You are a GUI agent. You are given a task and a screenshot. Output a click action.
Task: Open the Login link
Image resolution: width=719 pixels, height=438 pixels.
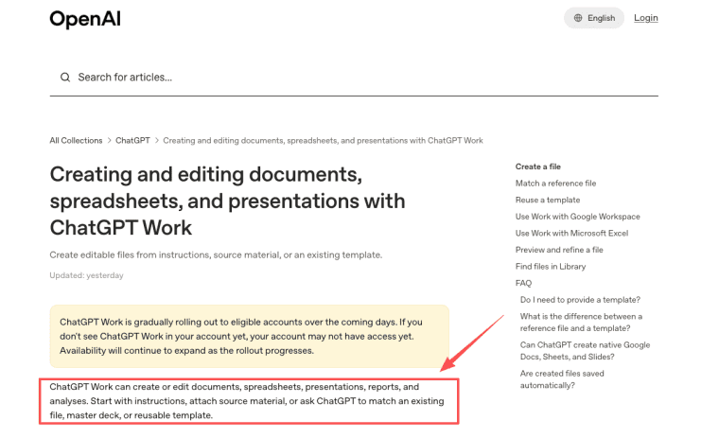(645, 18)
